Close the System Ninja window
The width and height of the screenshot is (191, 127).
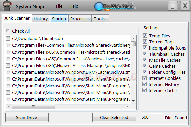185,6
